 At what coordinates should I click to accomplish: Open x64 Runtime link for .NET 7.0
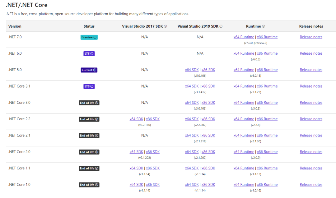coord(244,37)
